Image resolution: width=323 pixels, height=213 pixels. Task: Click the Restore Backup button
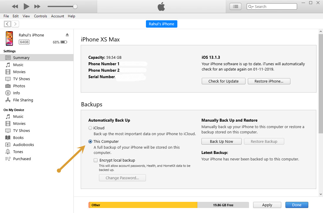point(264,141)
